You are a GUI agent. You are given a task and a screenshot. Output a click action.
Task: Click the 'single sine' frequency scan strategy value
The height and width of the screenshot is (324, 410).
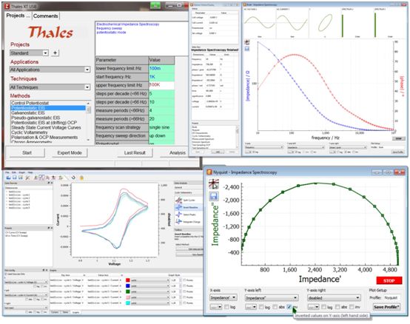click(x=161, y=127)
